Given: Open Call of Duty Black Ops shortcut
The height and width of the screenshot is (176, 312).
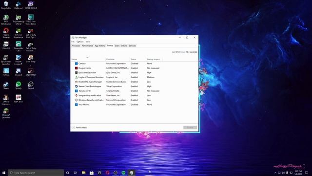Looking at the screenshot, I should point(31,33).
